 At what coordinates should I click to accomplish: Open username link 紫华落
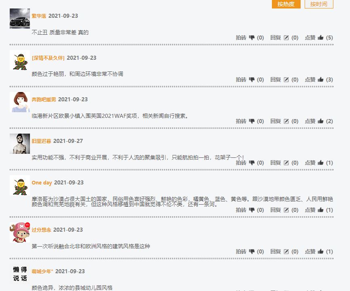(39, 16)
